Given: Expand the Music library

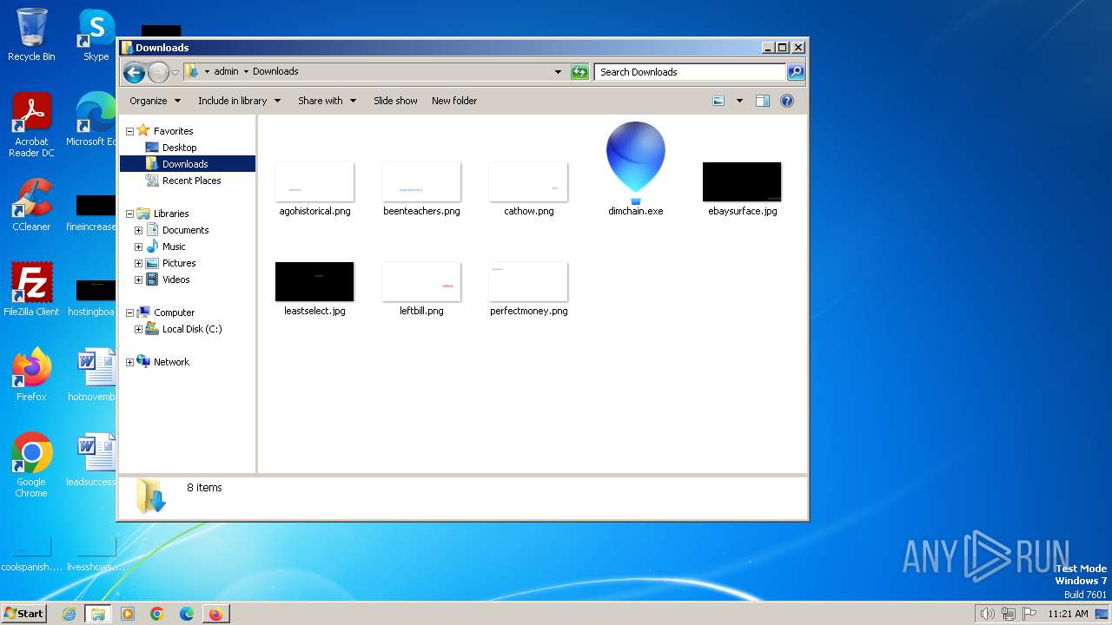Looking at the screenshot, I should pyautogui.click(x=138, y=247).
